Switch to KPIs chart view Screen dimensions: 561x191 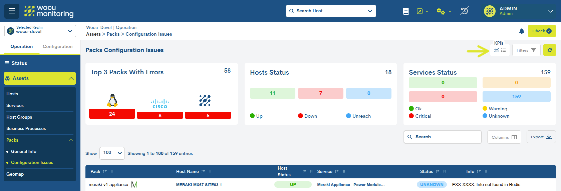pyautogui.click(x=497, y=50)
